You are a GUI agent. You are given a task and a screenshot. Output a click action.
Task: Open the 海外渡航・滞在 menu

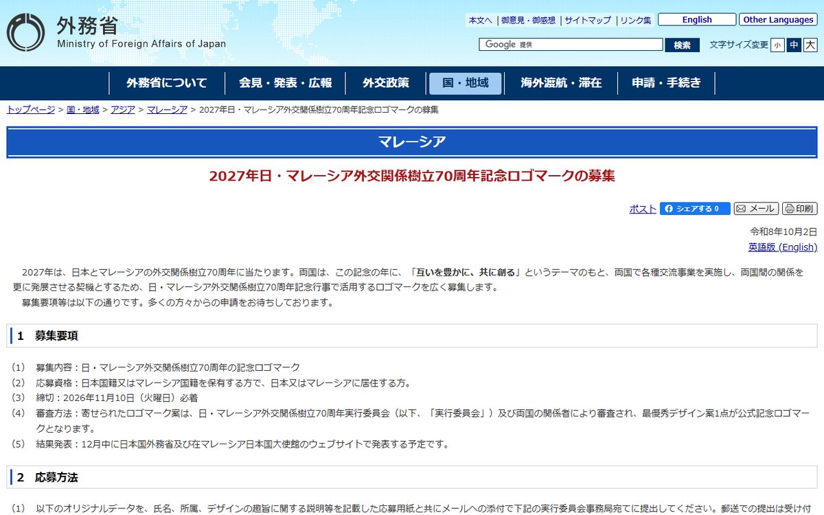tap(561, 83)
